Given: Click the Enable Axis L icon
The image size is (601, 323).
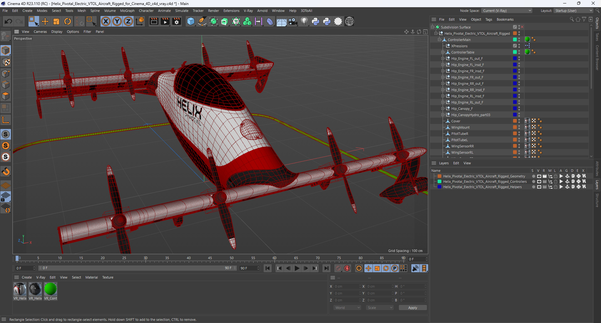Looking at the screenshot, I should click(6, 120).
